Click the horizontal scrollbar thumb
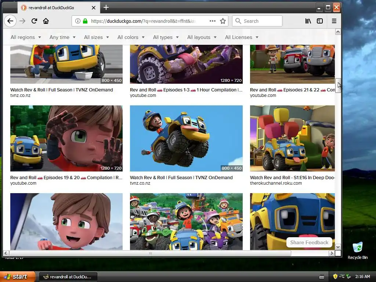 pos(150,253)
